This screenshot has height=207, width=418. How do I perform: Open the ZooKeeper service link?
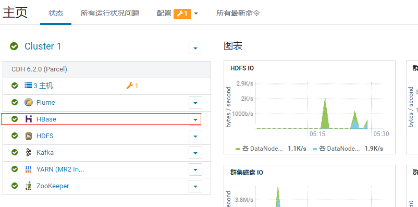pos(53,186)
